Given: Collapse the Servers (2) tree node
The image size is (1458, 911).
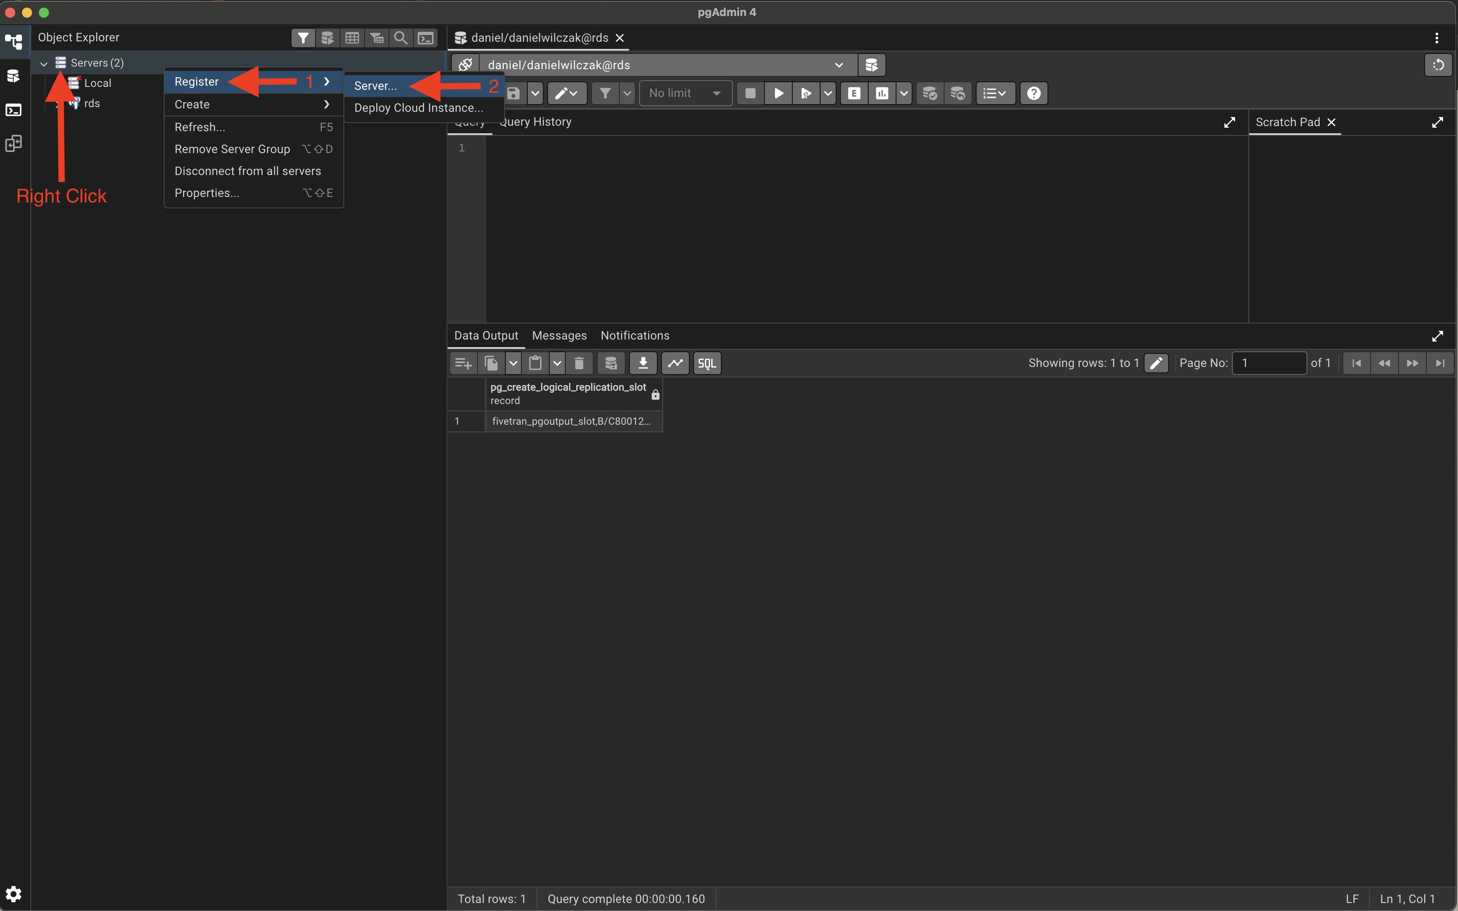Looking at the screenshot, I should tap(43, 63).
